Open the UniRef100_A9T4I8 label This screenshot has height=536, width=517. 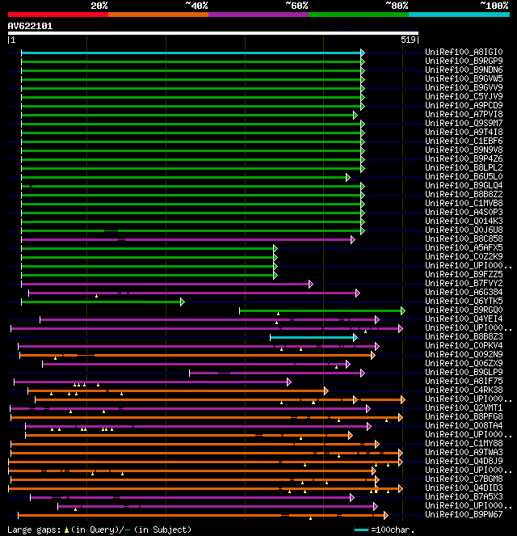pyautogui.click(x=464, y=132)
